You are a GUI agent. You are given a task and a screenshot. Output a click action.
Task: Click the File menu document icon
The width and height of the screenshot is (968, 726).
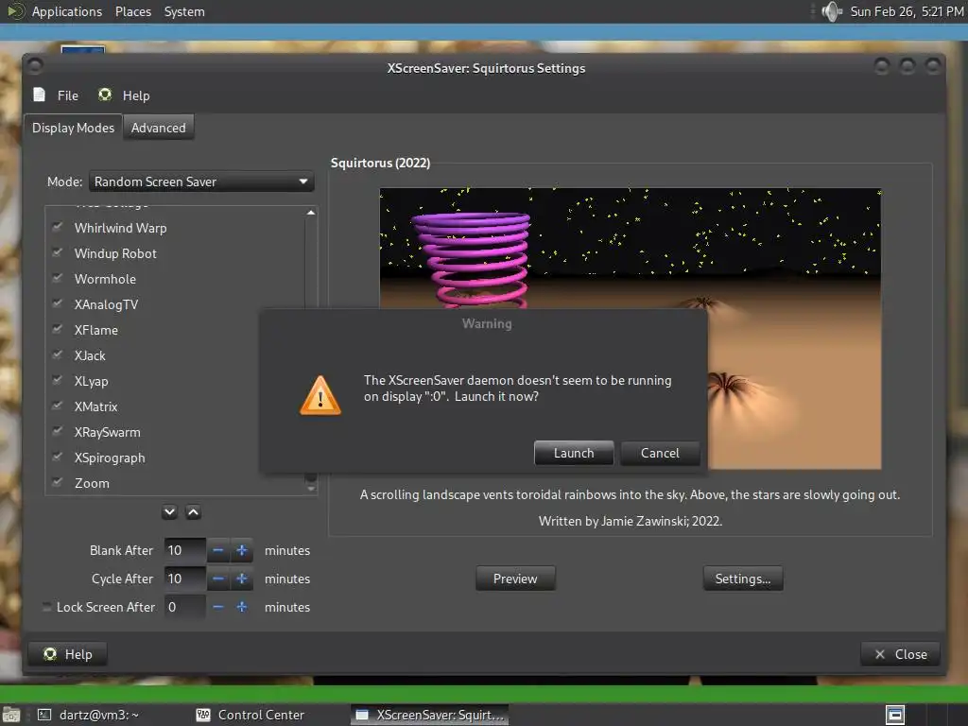click(40, 95)
